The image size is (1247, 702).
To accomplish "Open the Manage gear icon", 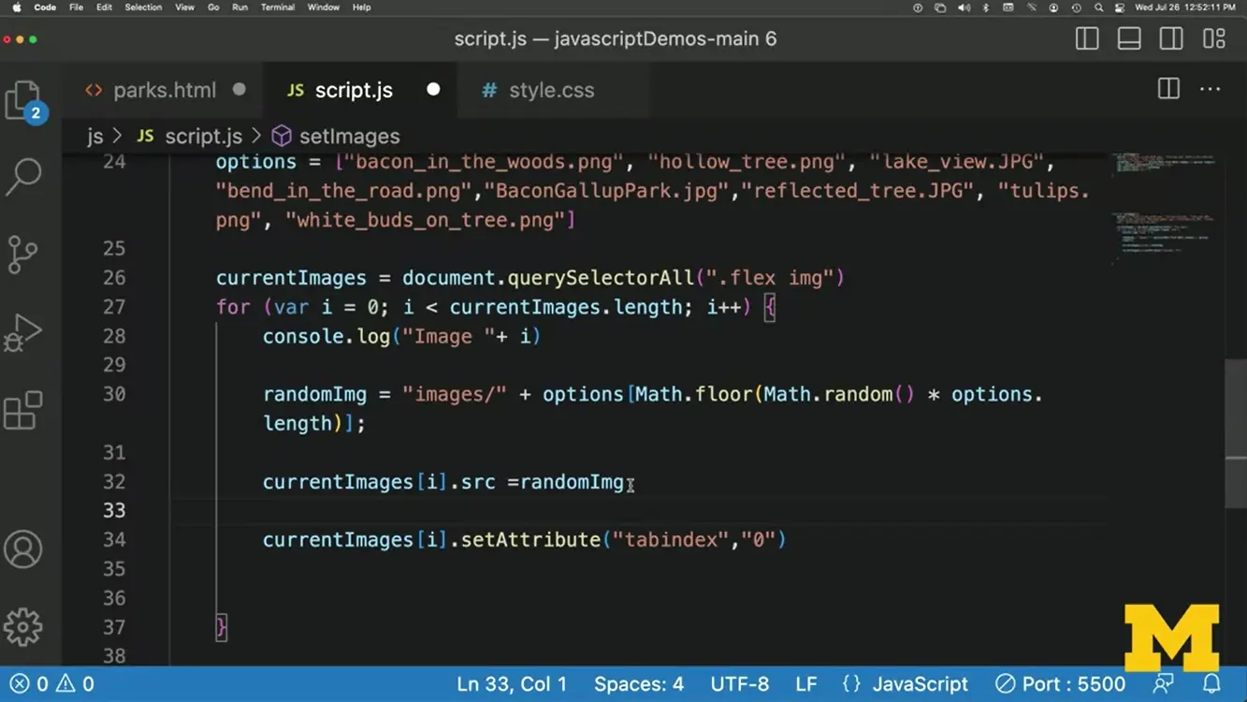I will (x=23, y=626).
